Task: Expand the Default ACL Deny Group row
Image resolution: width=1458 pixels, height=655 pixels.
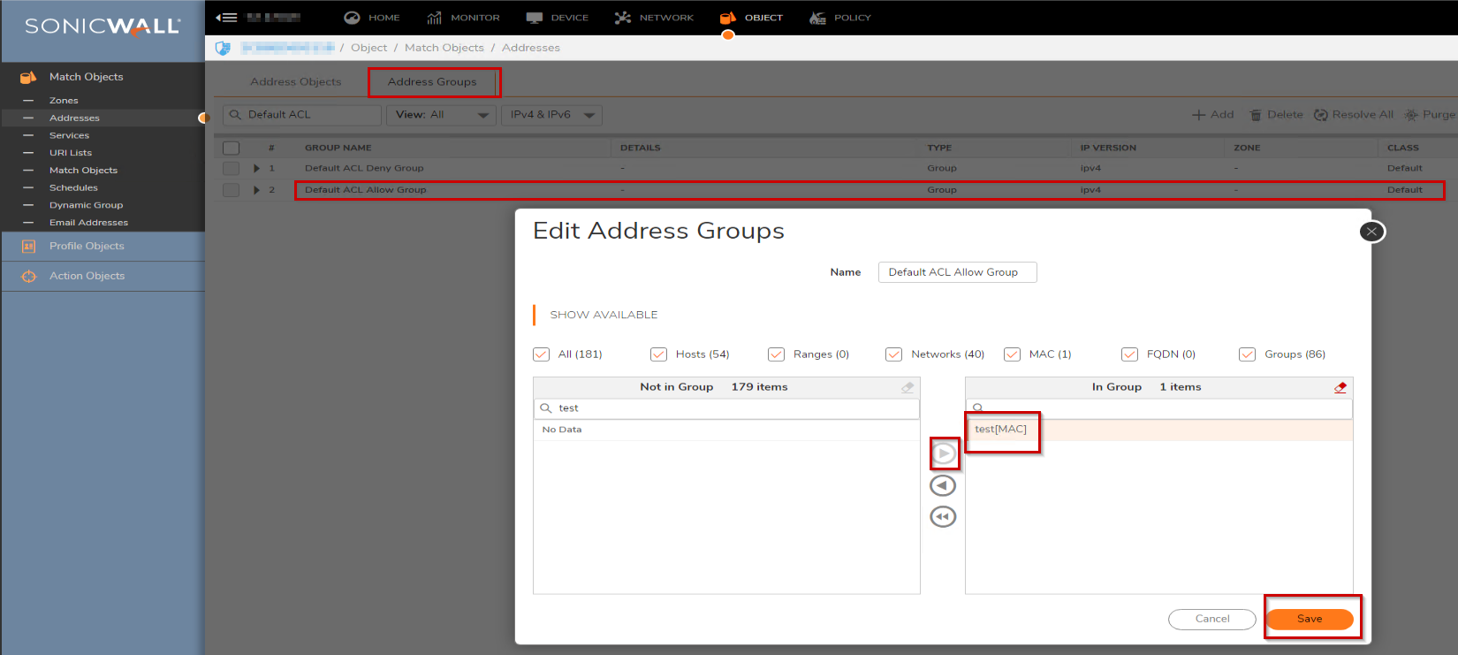Action: 256,168
